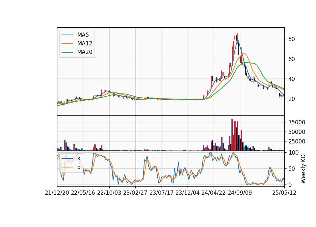The image size is (316, 227).
Task: Click the orange MA12 line peak near 65
Action: (244, 53)
